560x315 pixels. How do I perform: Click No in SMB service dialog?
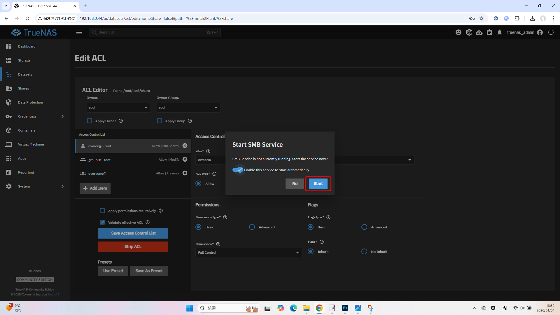(295, 184)
